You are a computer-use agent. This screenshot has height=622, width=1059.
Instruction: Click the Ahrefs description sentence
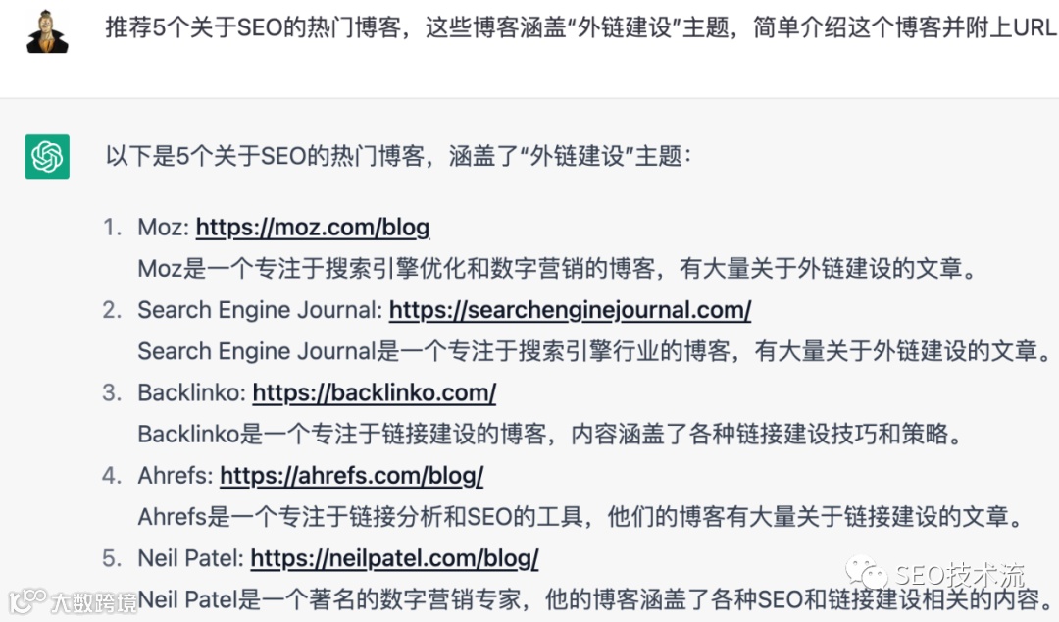[581, 517]
